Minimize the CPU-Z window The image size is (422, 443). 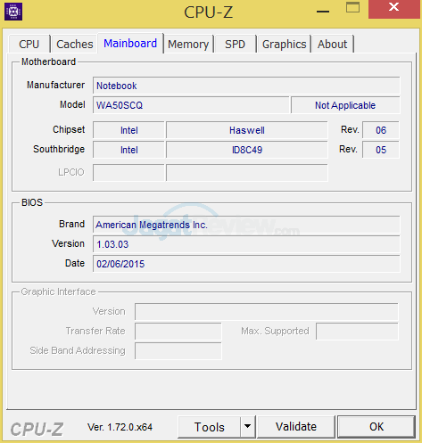coord(323,12)
